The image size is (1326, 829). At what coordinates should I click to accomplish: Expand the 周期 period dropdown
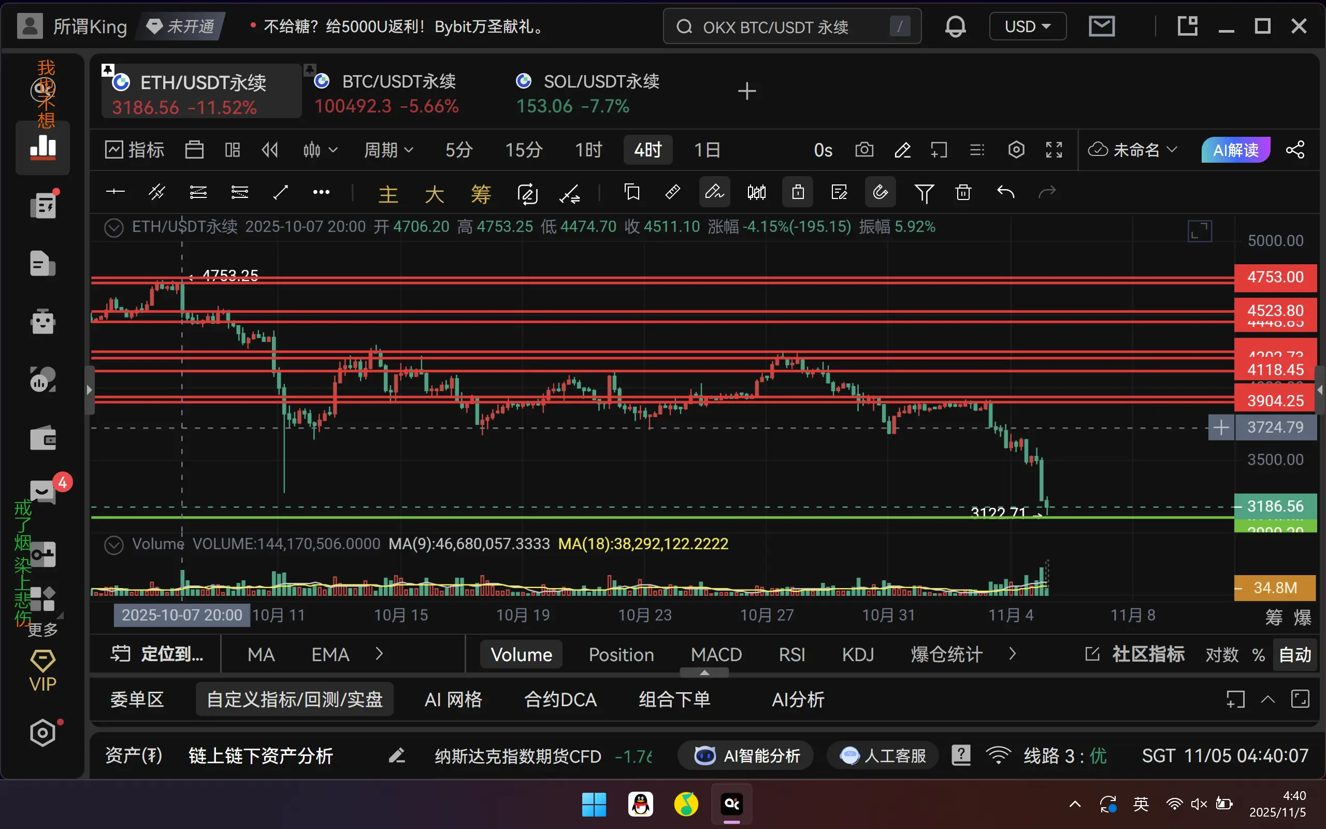pos(388,150)
